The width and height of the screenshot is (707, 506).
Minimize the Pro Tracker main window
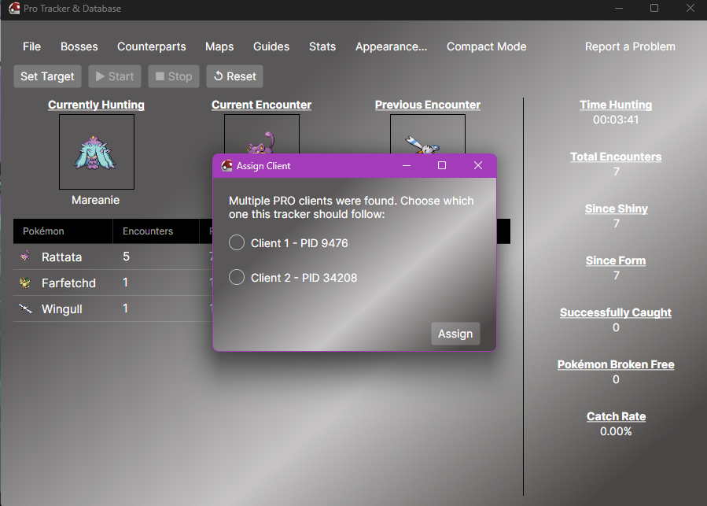(x=619, y=8)
